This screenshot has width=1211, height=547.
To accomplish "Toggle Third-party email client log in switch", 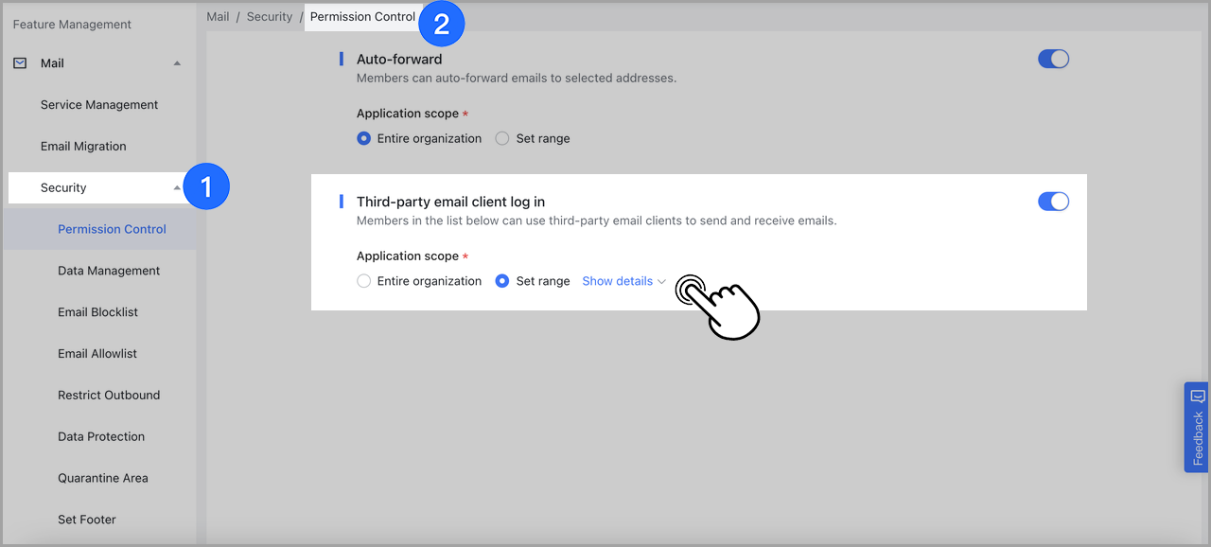I will tap(1053, 202).
